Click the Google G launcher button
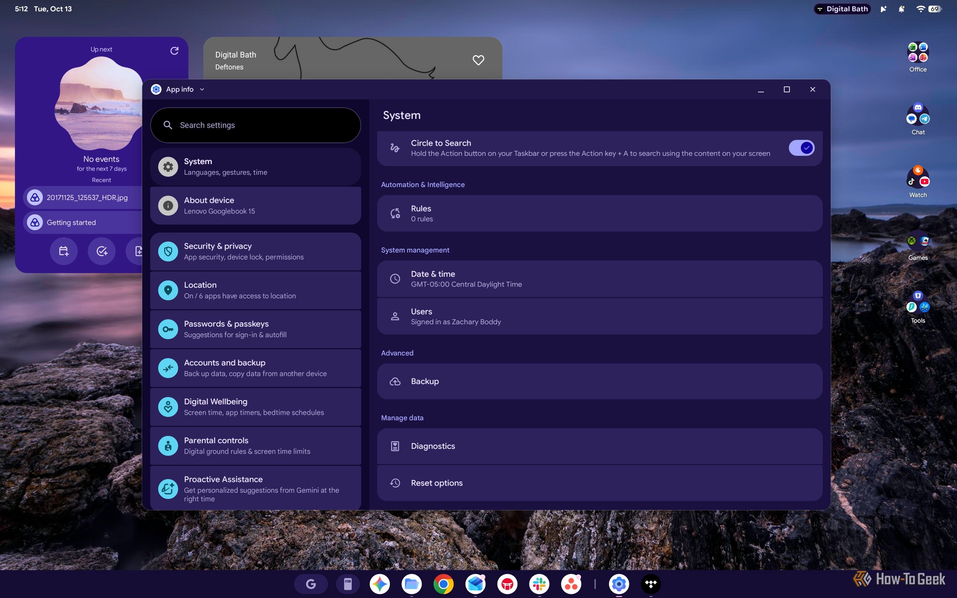 pos(311,584)
